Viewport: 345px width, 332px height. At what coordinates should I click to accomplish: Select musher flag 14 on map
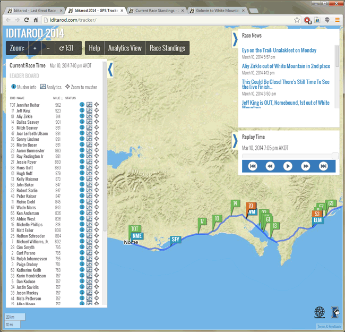pos(235,203)
